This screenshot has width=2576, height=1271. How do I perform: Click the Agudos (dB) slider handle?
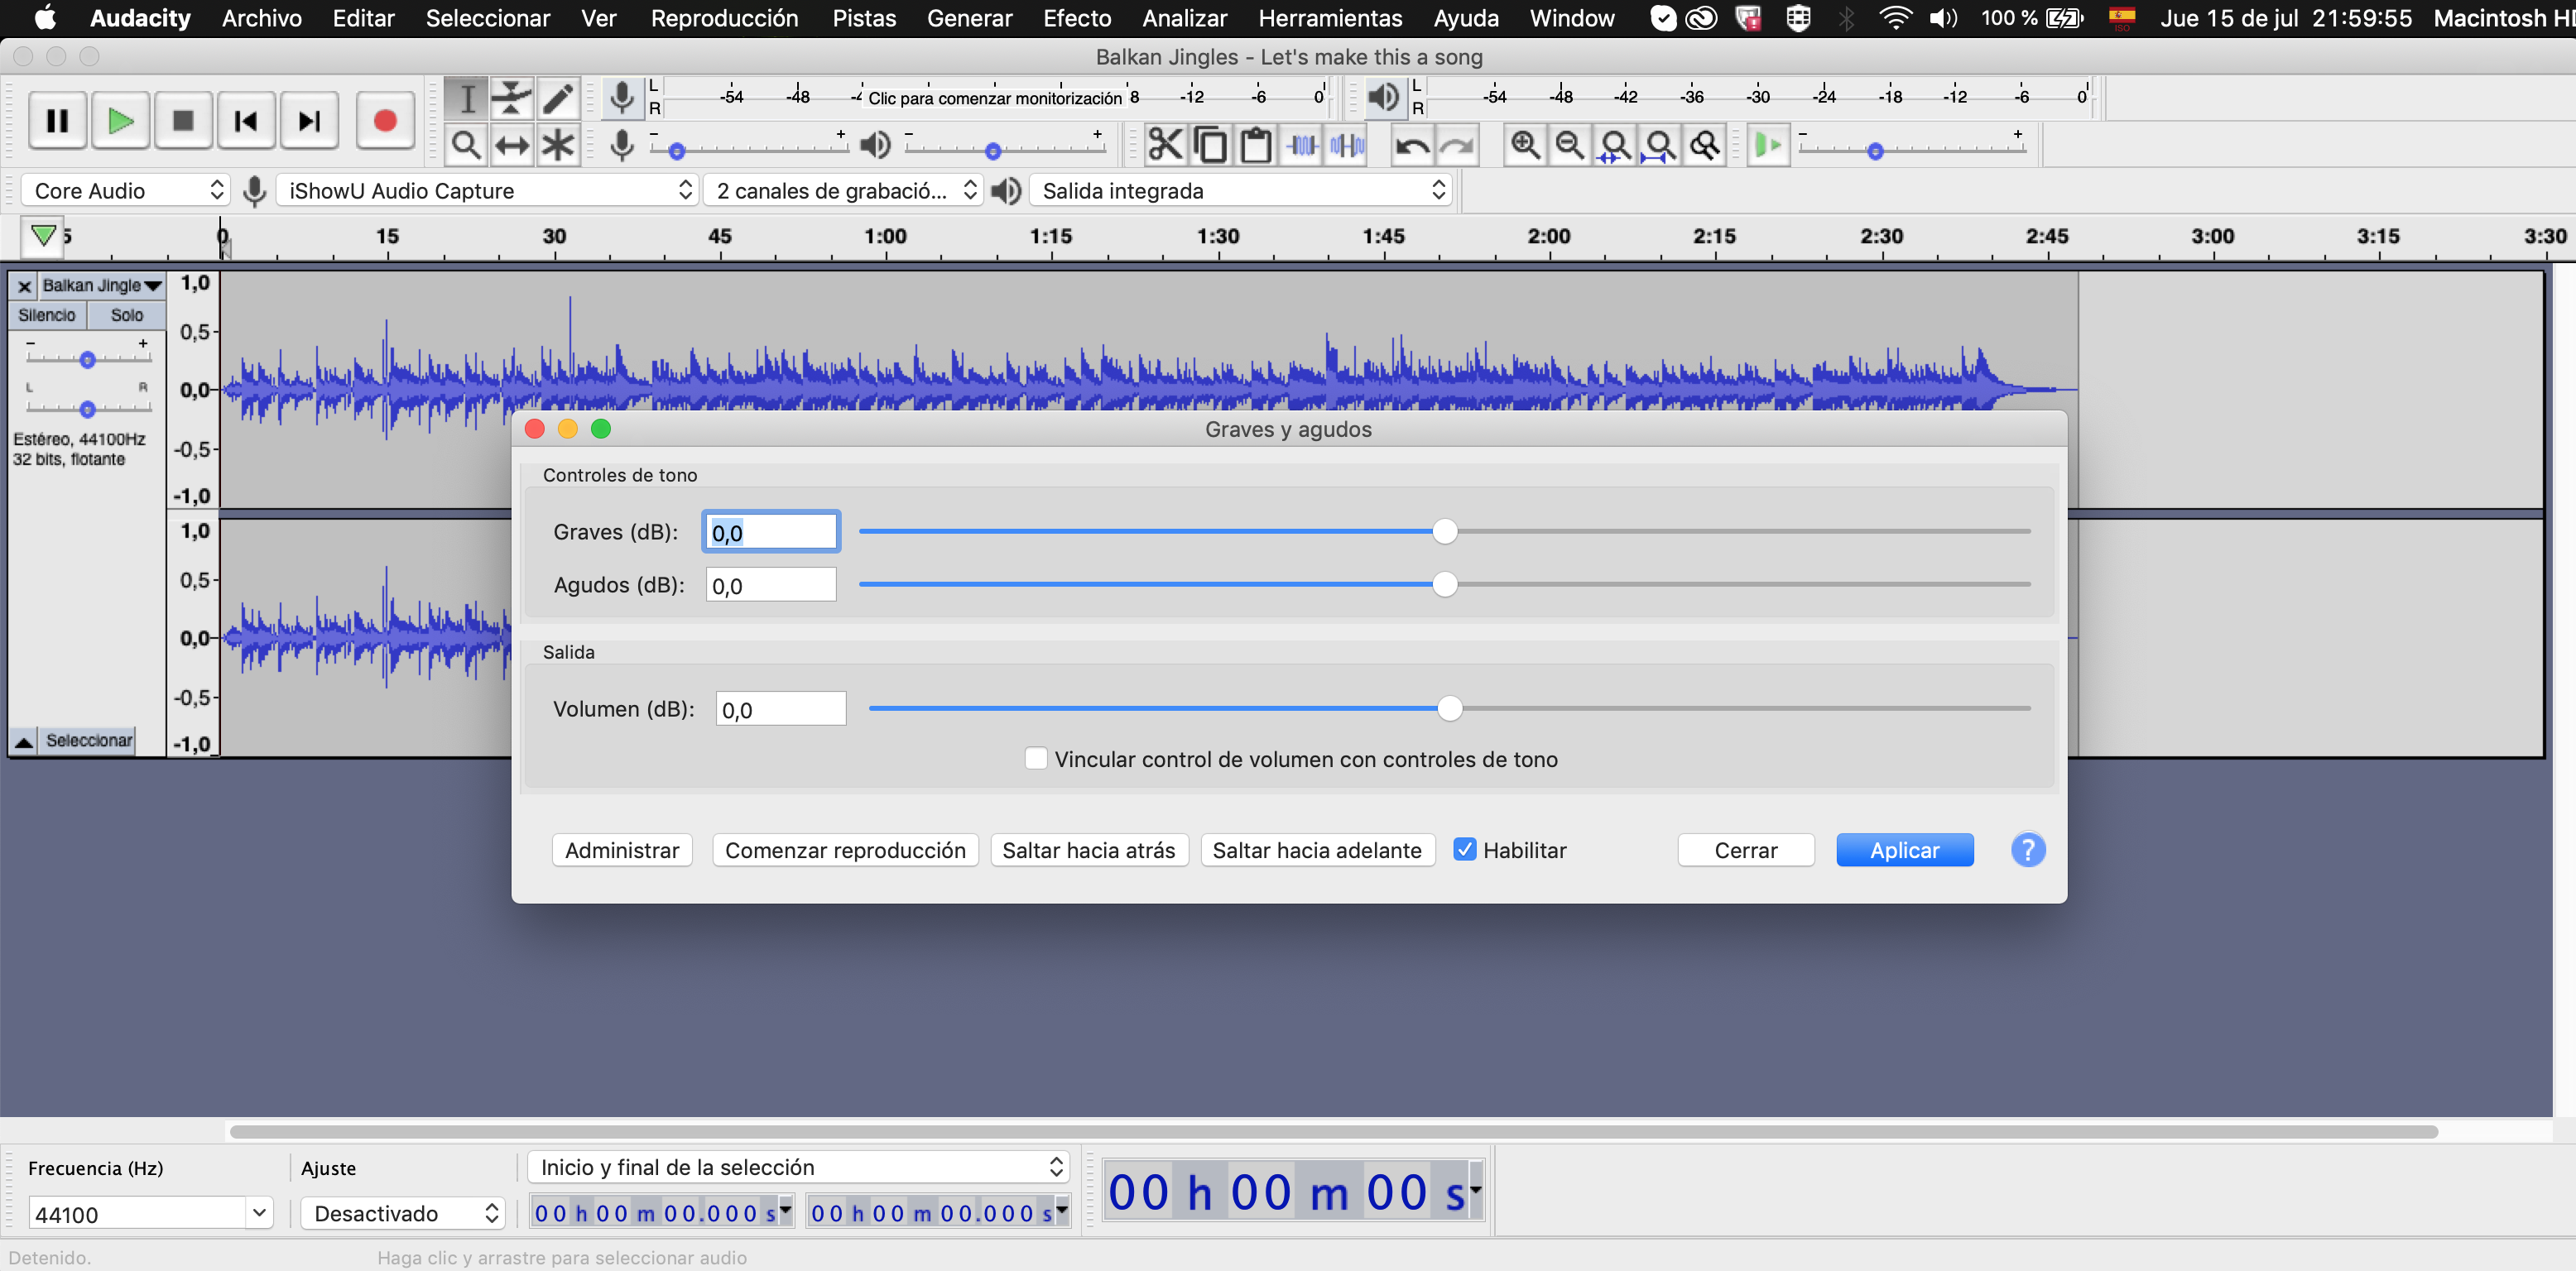pos(1445,584)
